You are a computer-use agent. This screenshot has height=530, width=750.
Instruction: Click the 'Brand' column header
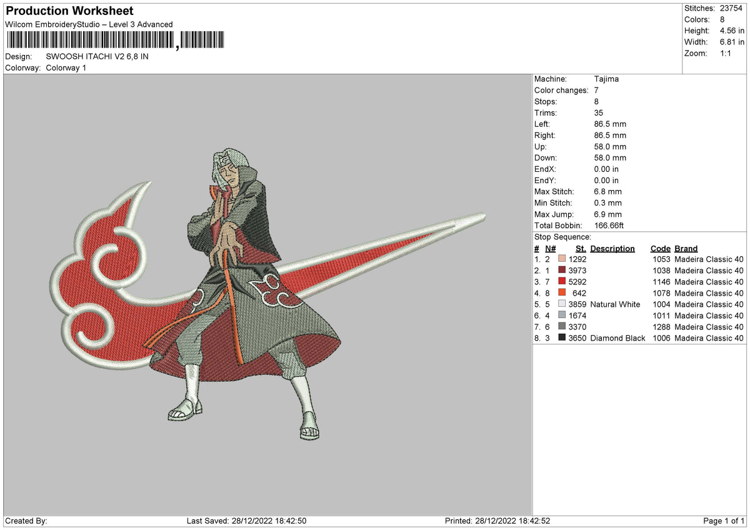coord(686,248)
